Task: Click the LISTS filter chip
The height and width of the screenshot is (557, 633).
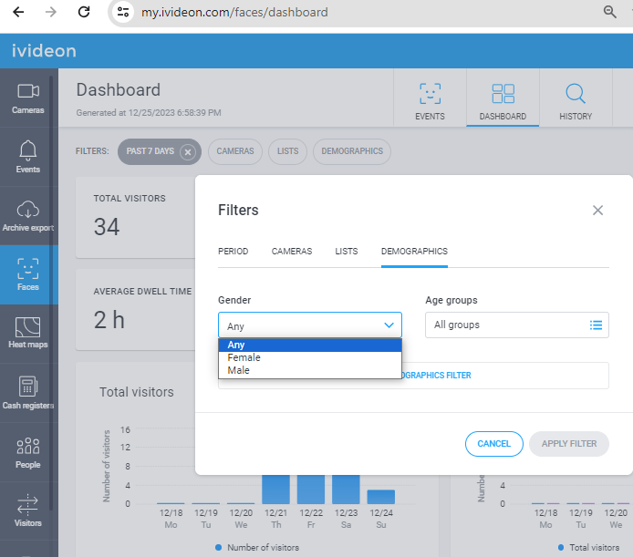Action: 287,151
